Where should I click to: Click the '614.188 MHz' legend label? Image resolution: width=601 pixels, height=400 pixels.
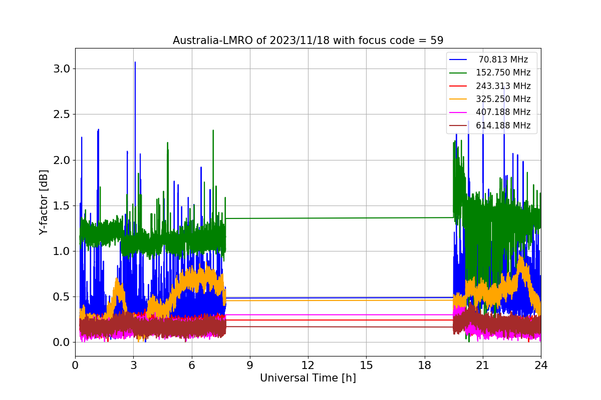tap(503, 125)
